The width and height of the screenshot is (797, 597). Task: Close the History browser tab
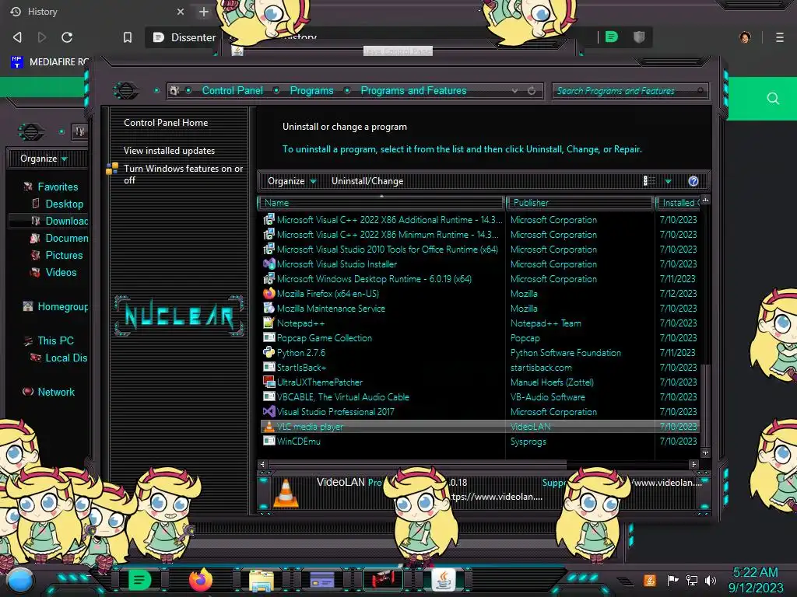(181, 12)
